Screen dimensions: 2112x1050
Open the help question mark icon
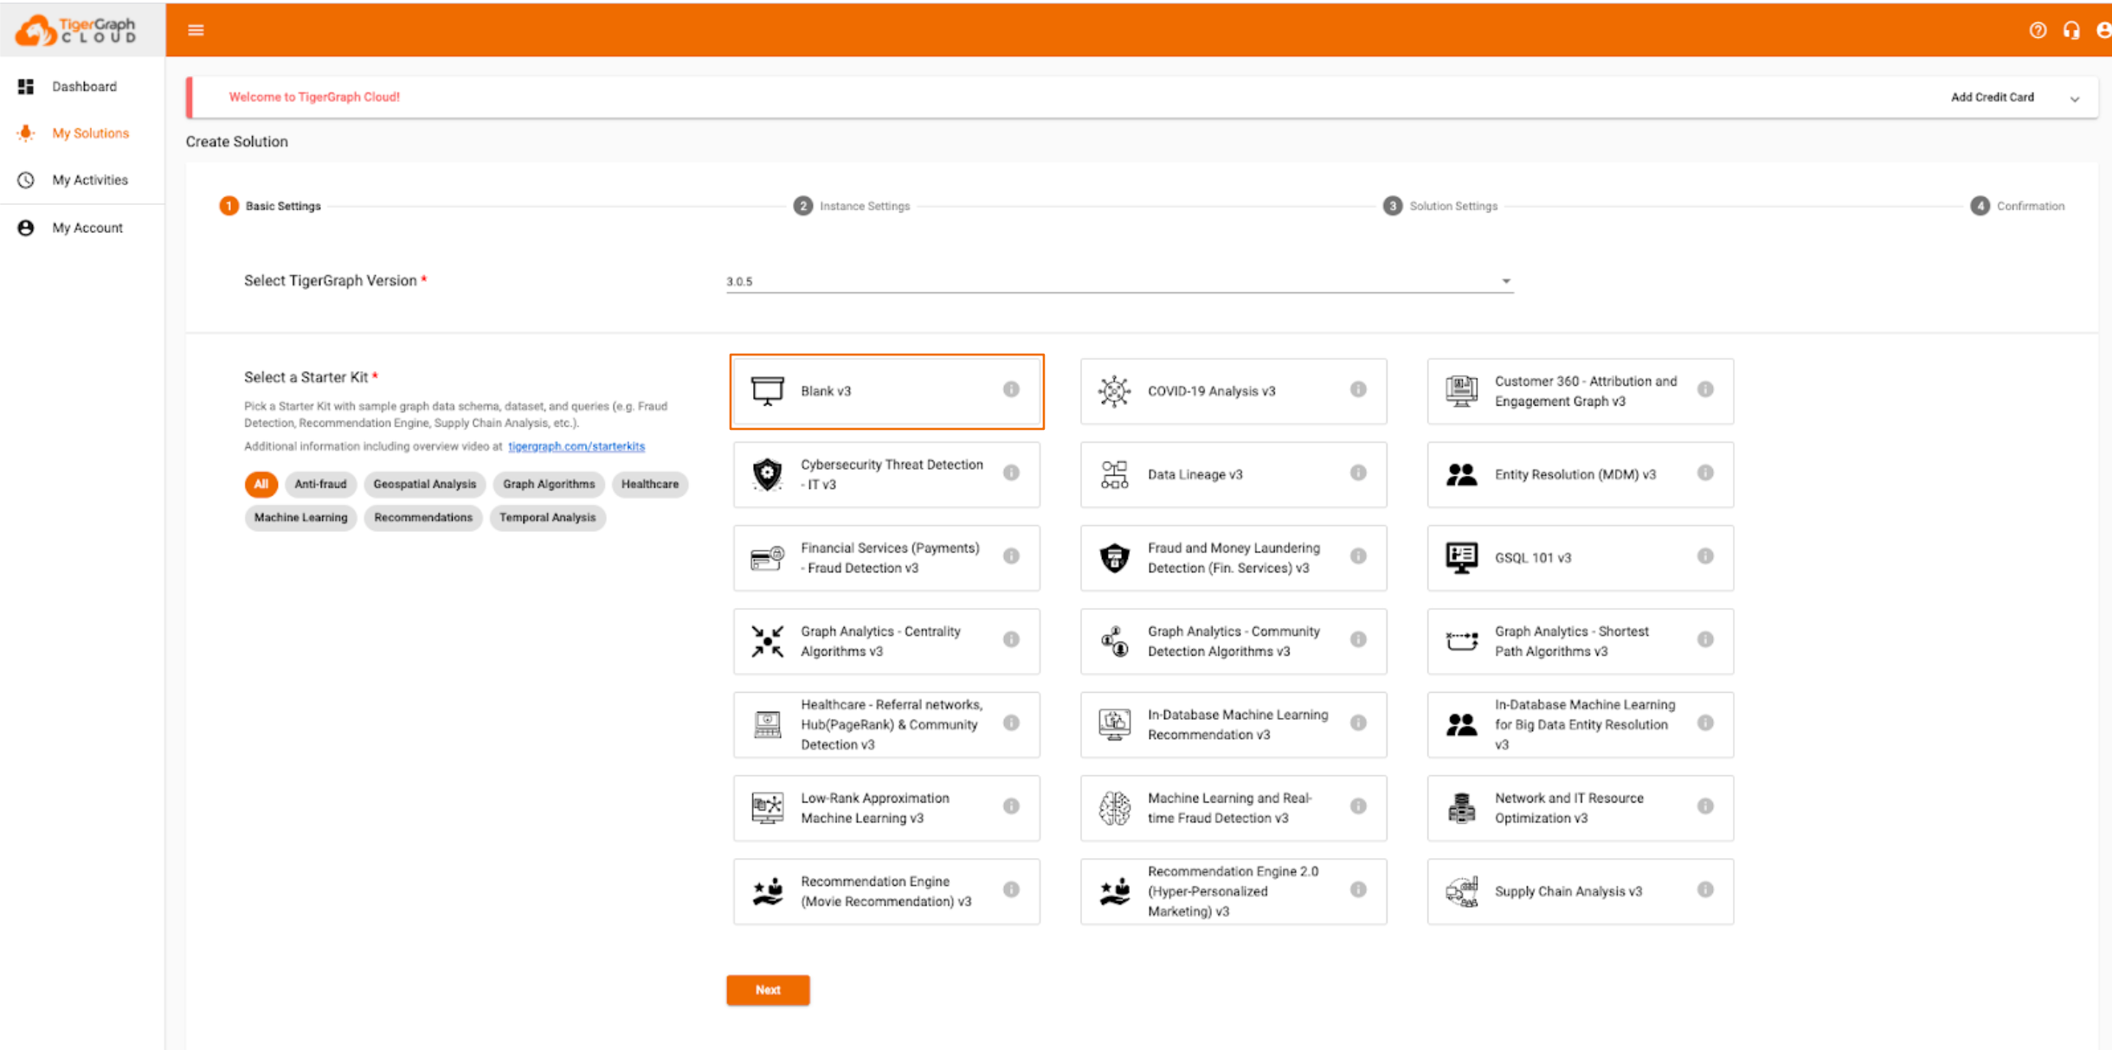point(2038,30)
